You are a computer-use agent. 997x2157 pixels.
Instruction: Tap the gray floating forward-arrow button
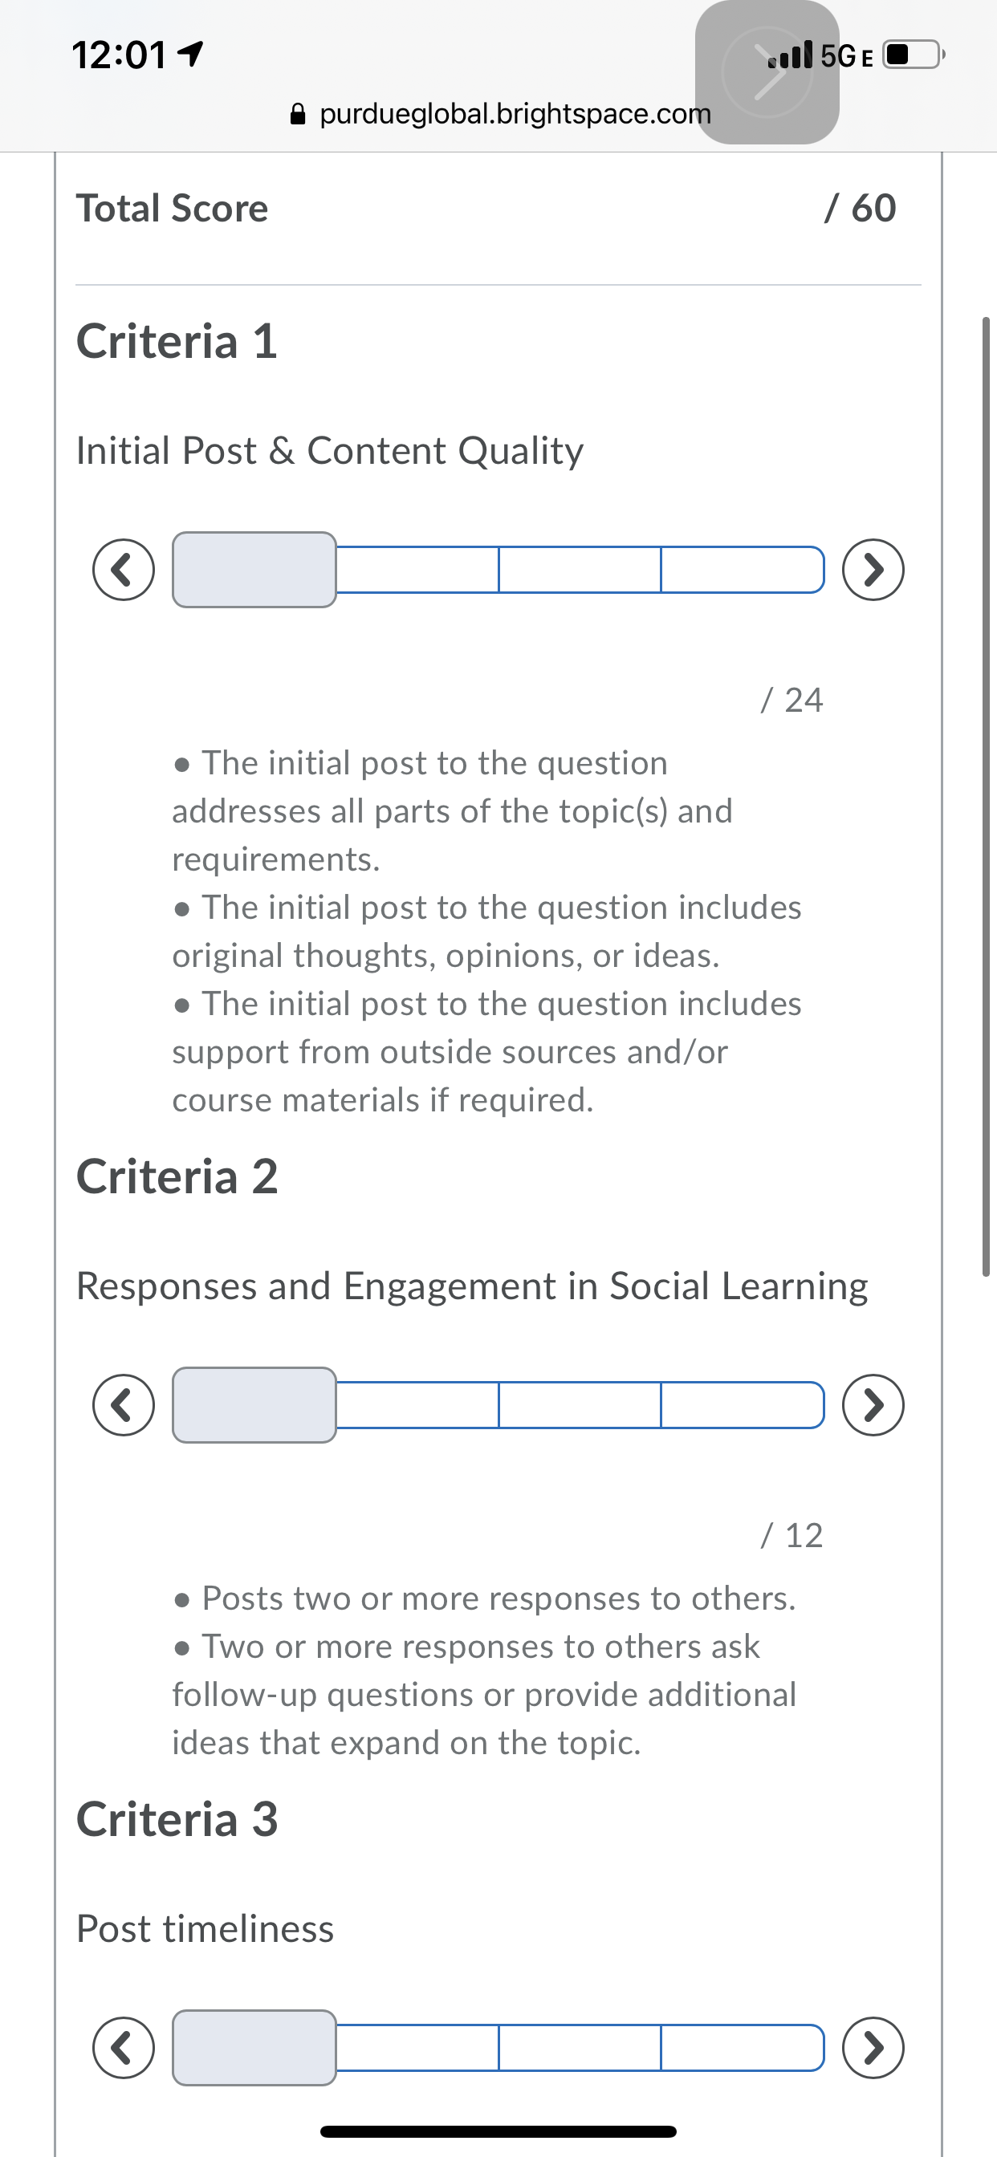click(x=767, y=73)
